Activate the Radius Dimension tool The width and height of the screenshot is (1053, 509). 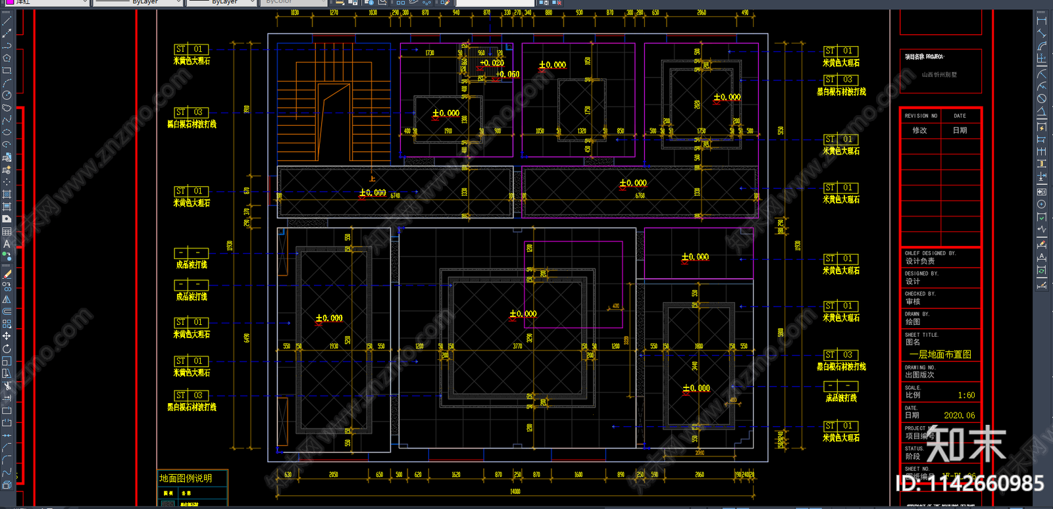coord(1042,74)
